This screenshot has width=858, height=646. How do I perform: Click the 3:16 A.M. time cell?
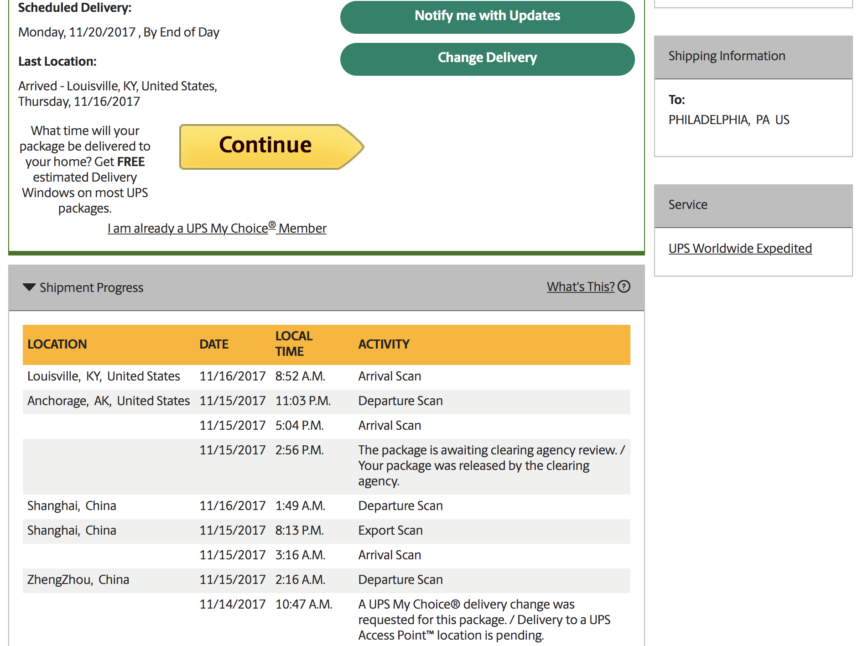(x=300, y=555)
